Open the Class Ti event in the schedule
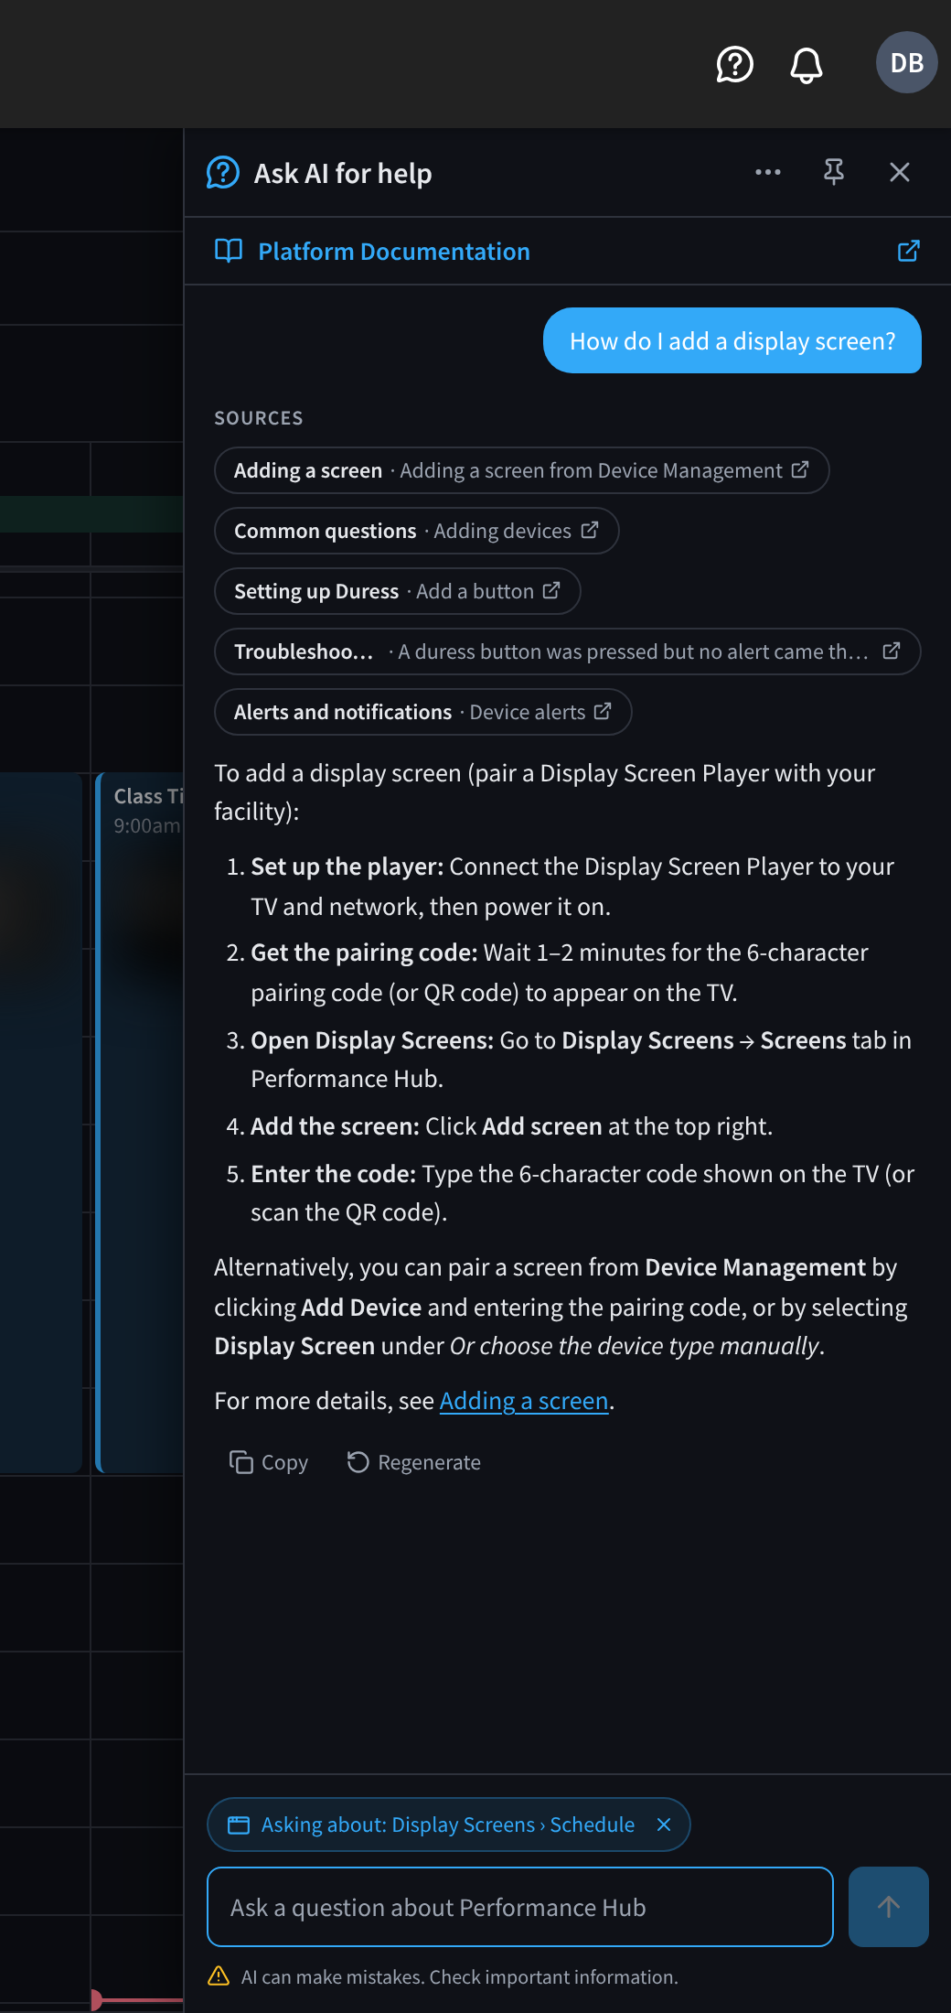Screen dimensions: 951x2013 pos(141,1123)
